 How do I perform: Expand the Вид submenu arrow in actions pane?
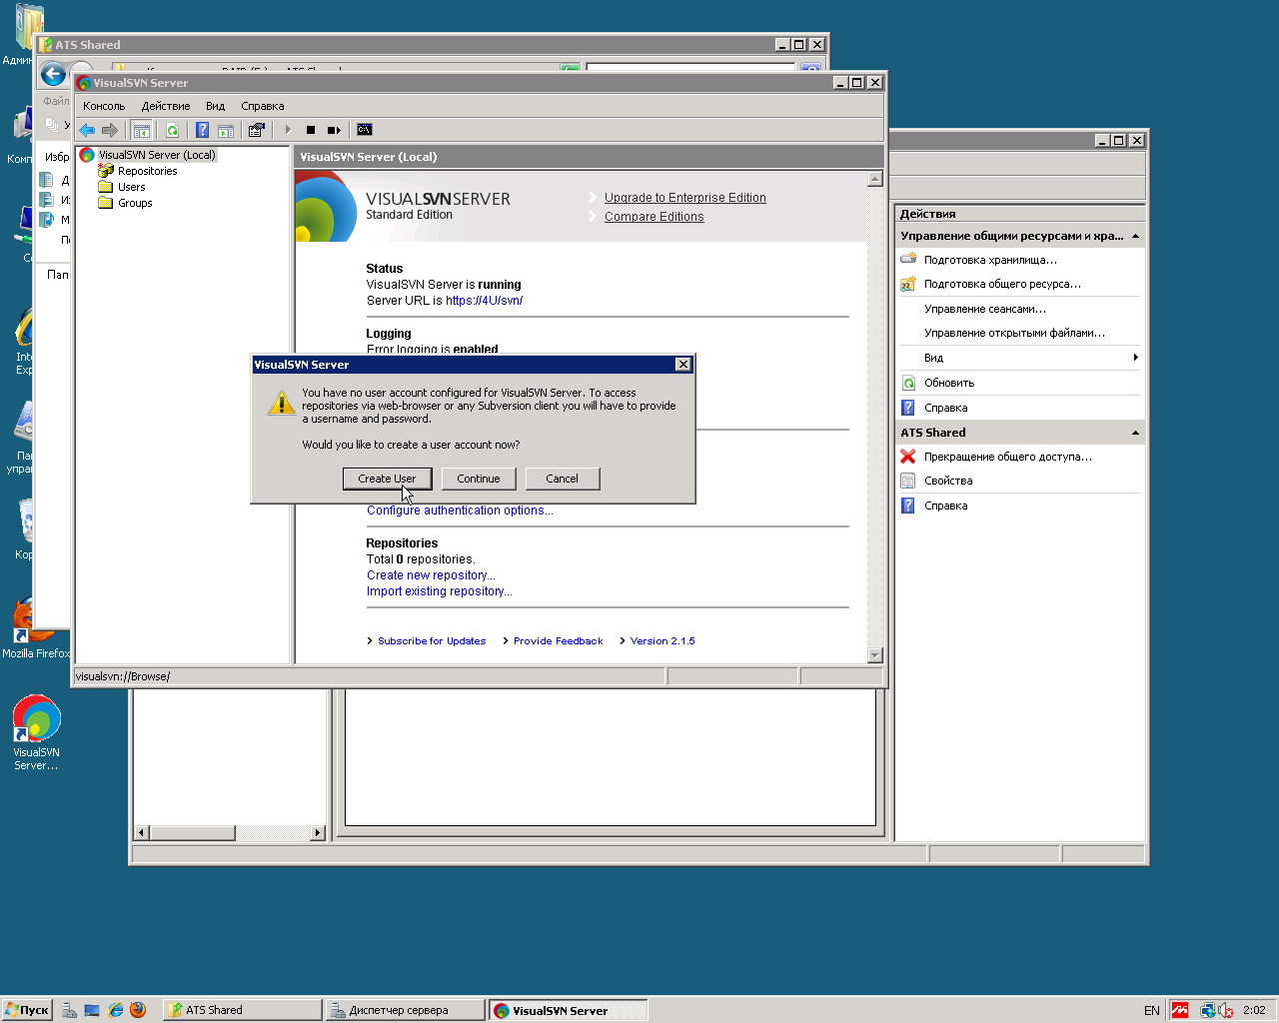point(1135,358)
